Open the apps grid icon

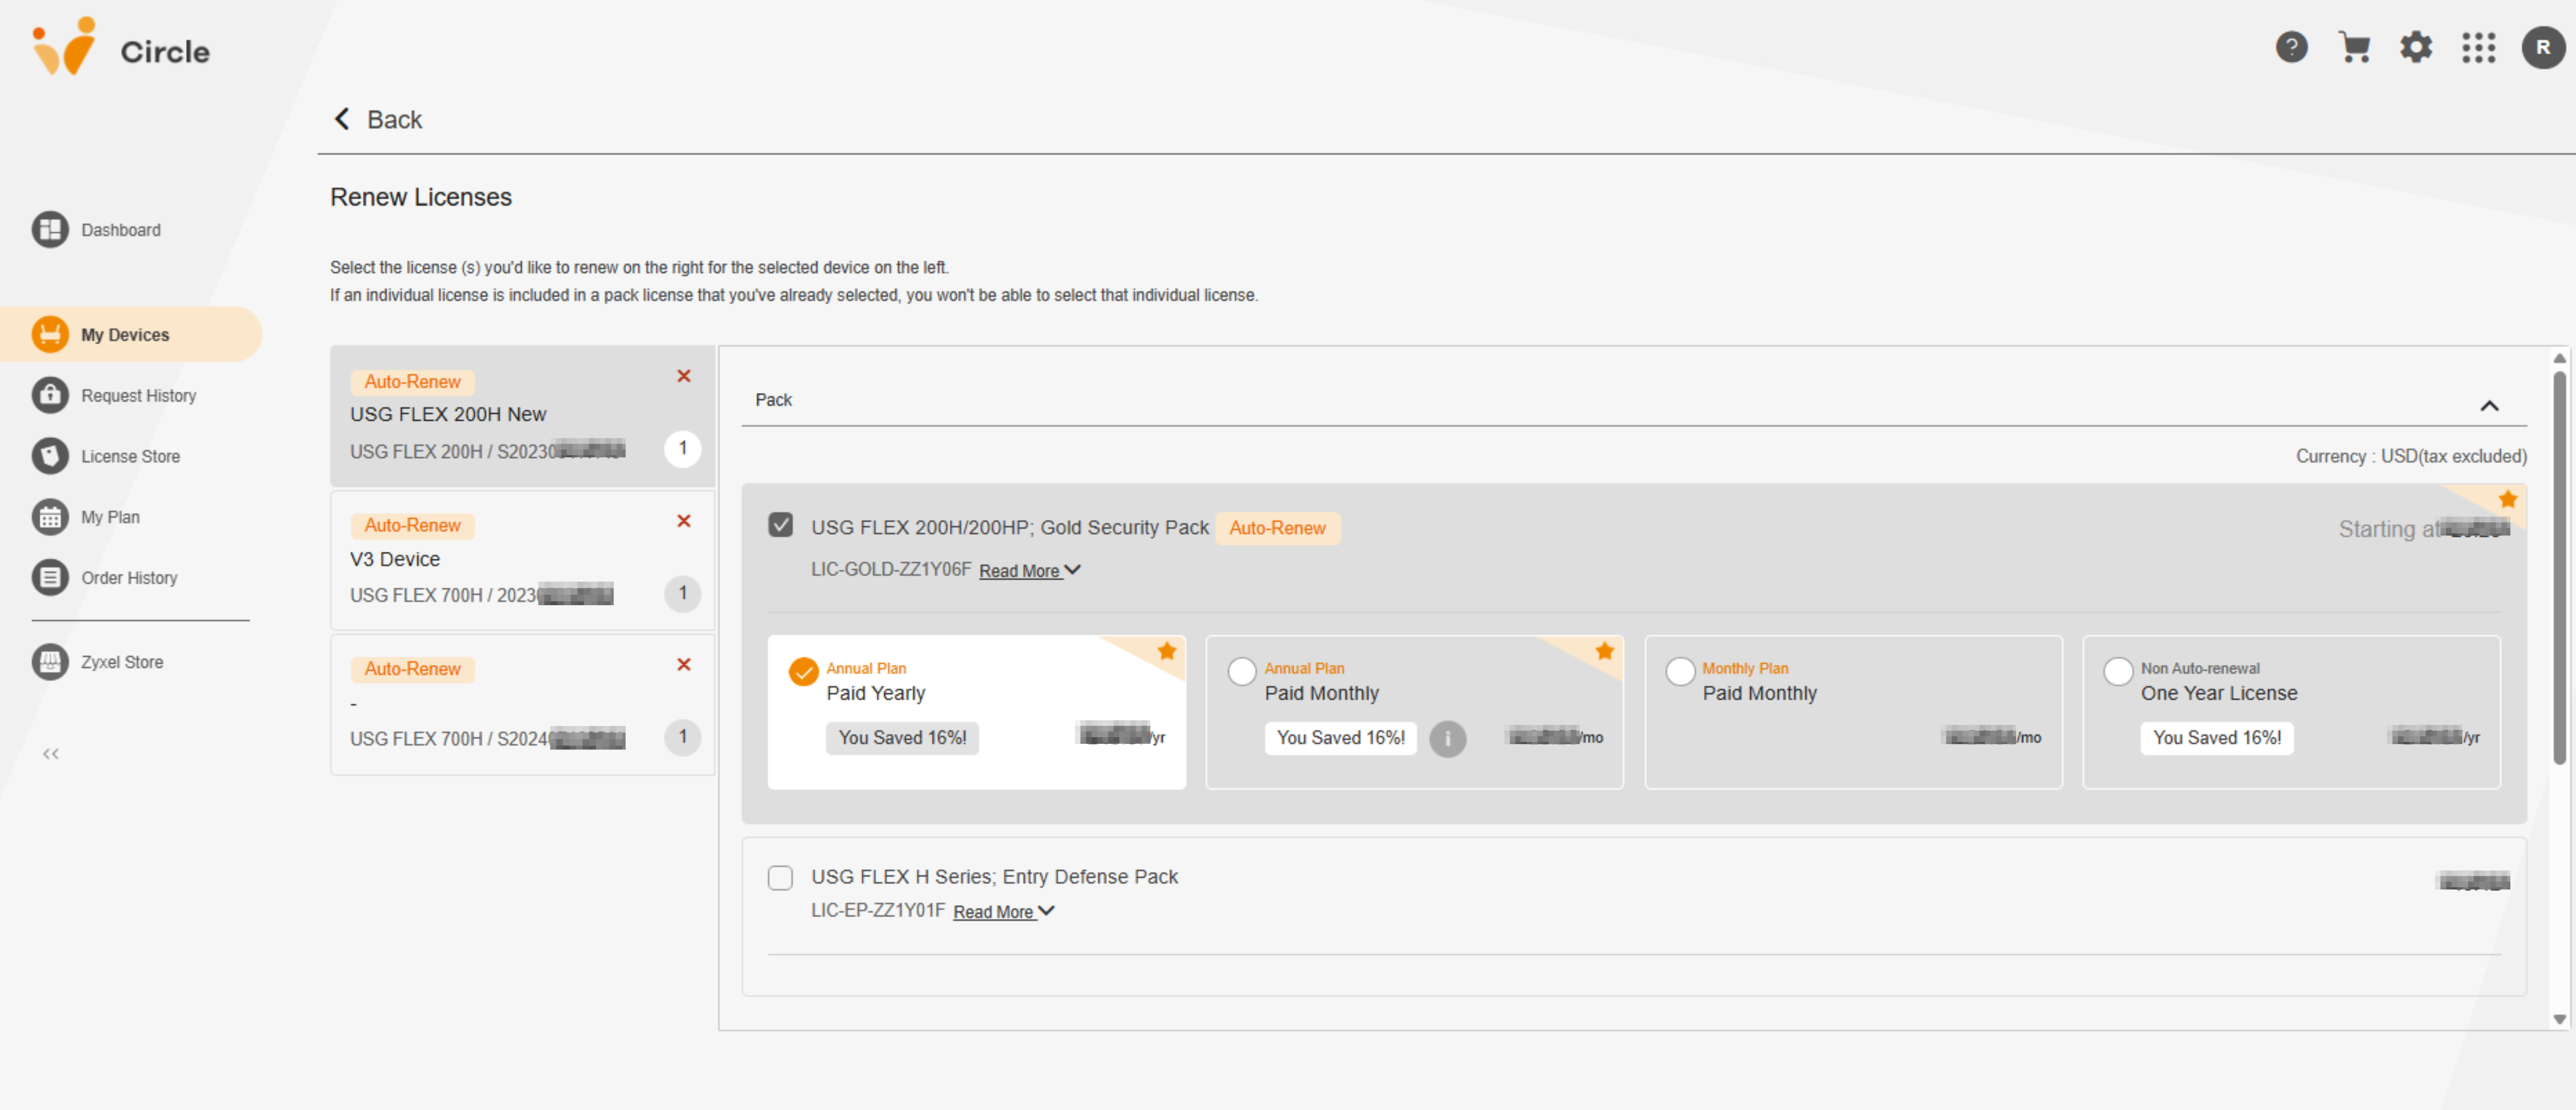point(2478,47)
